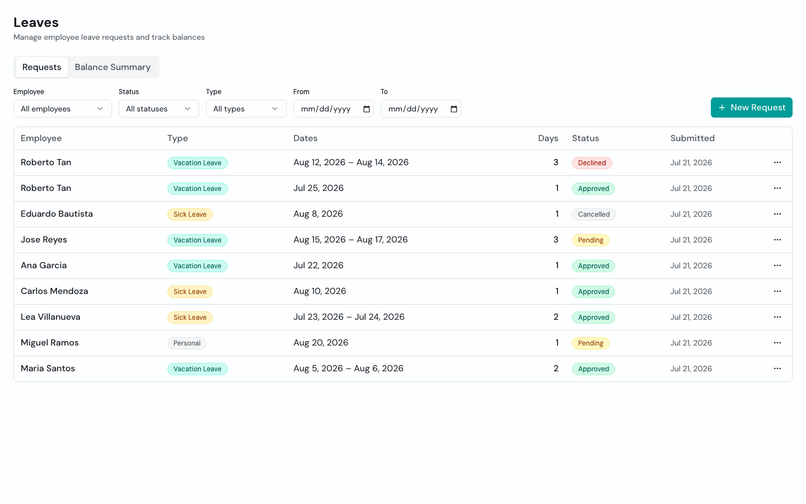Click the Type column header
This screenshot has width=806, height=504.
(177, 138)
